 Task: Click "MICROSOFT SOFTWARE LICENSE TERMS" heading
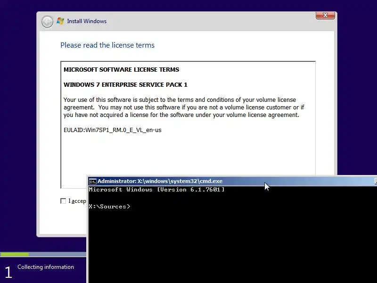[121, 69]
